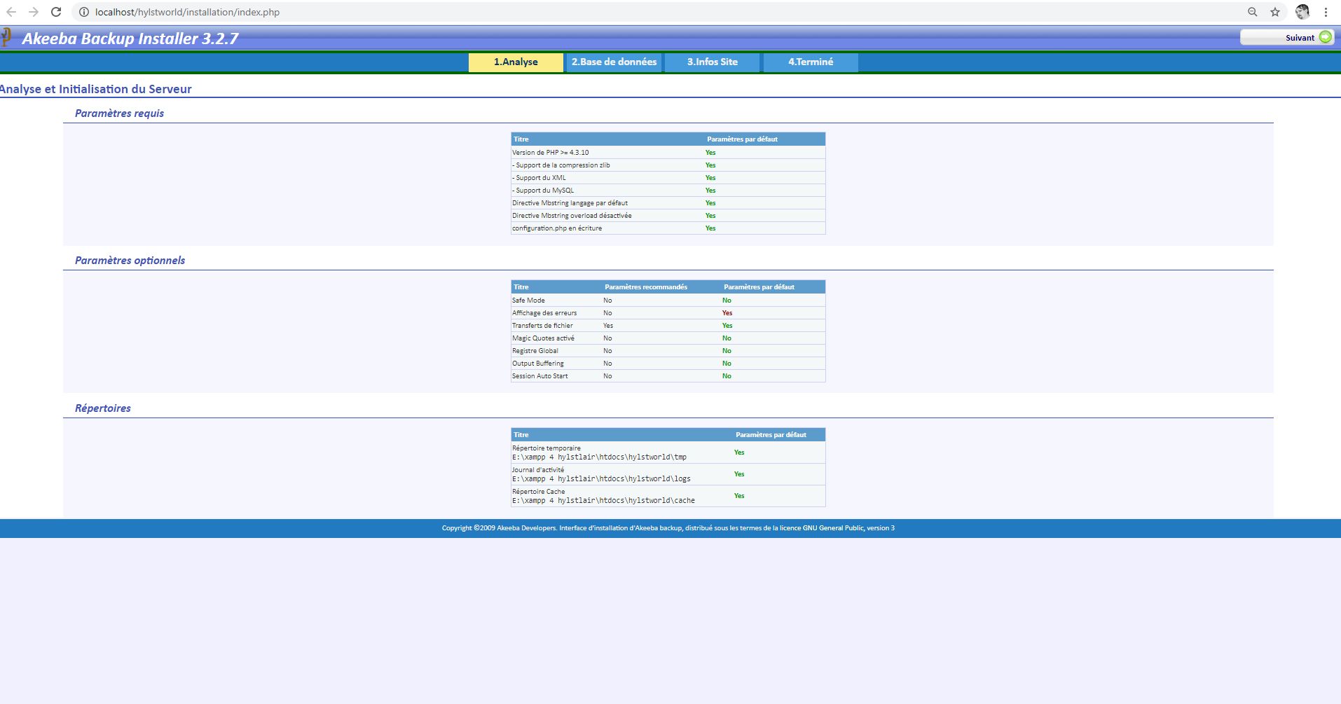Click the Paramètres requis section heading
The width and height of the screenshot is (1341, 704).
[119, 113]
